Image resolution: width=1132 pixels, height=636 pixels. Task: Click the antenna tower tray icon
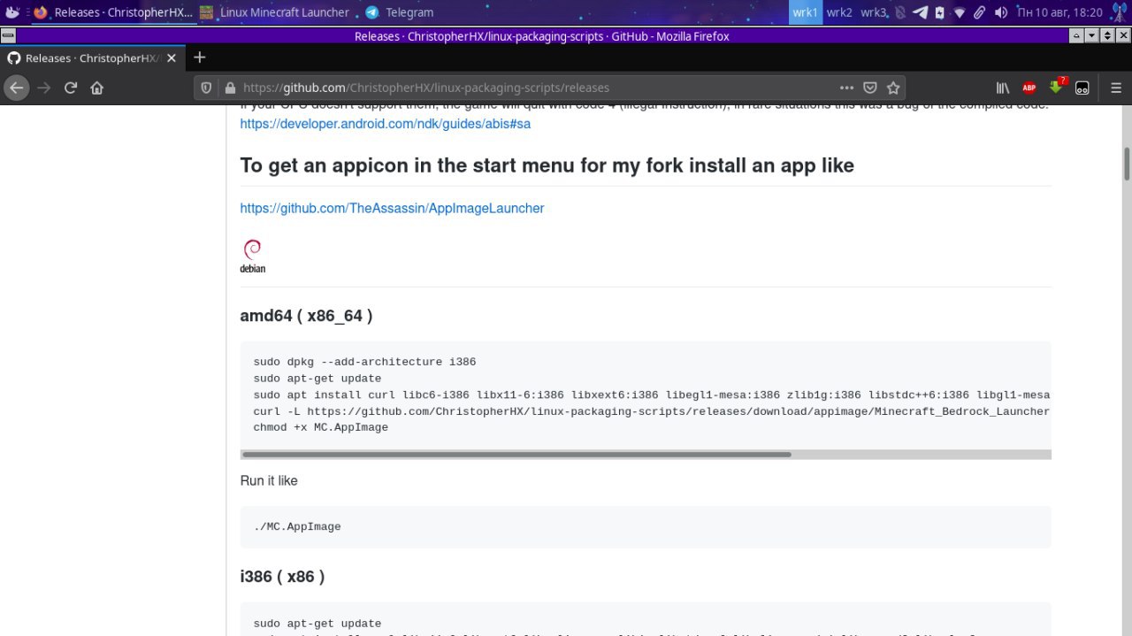tap(1119, 12)
